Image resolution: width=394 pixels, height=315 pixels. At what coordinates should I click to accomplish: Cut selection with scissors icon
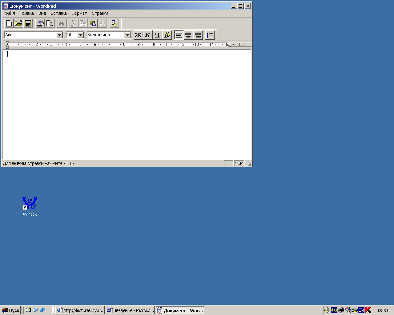74,23
